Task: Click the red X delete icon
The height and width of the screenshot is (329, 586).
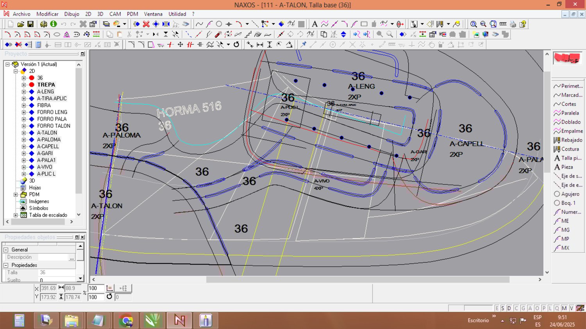Action: [x=146, y=24]
